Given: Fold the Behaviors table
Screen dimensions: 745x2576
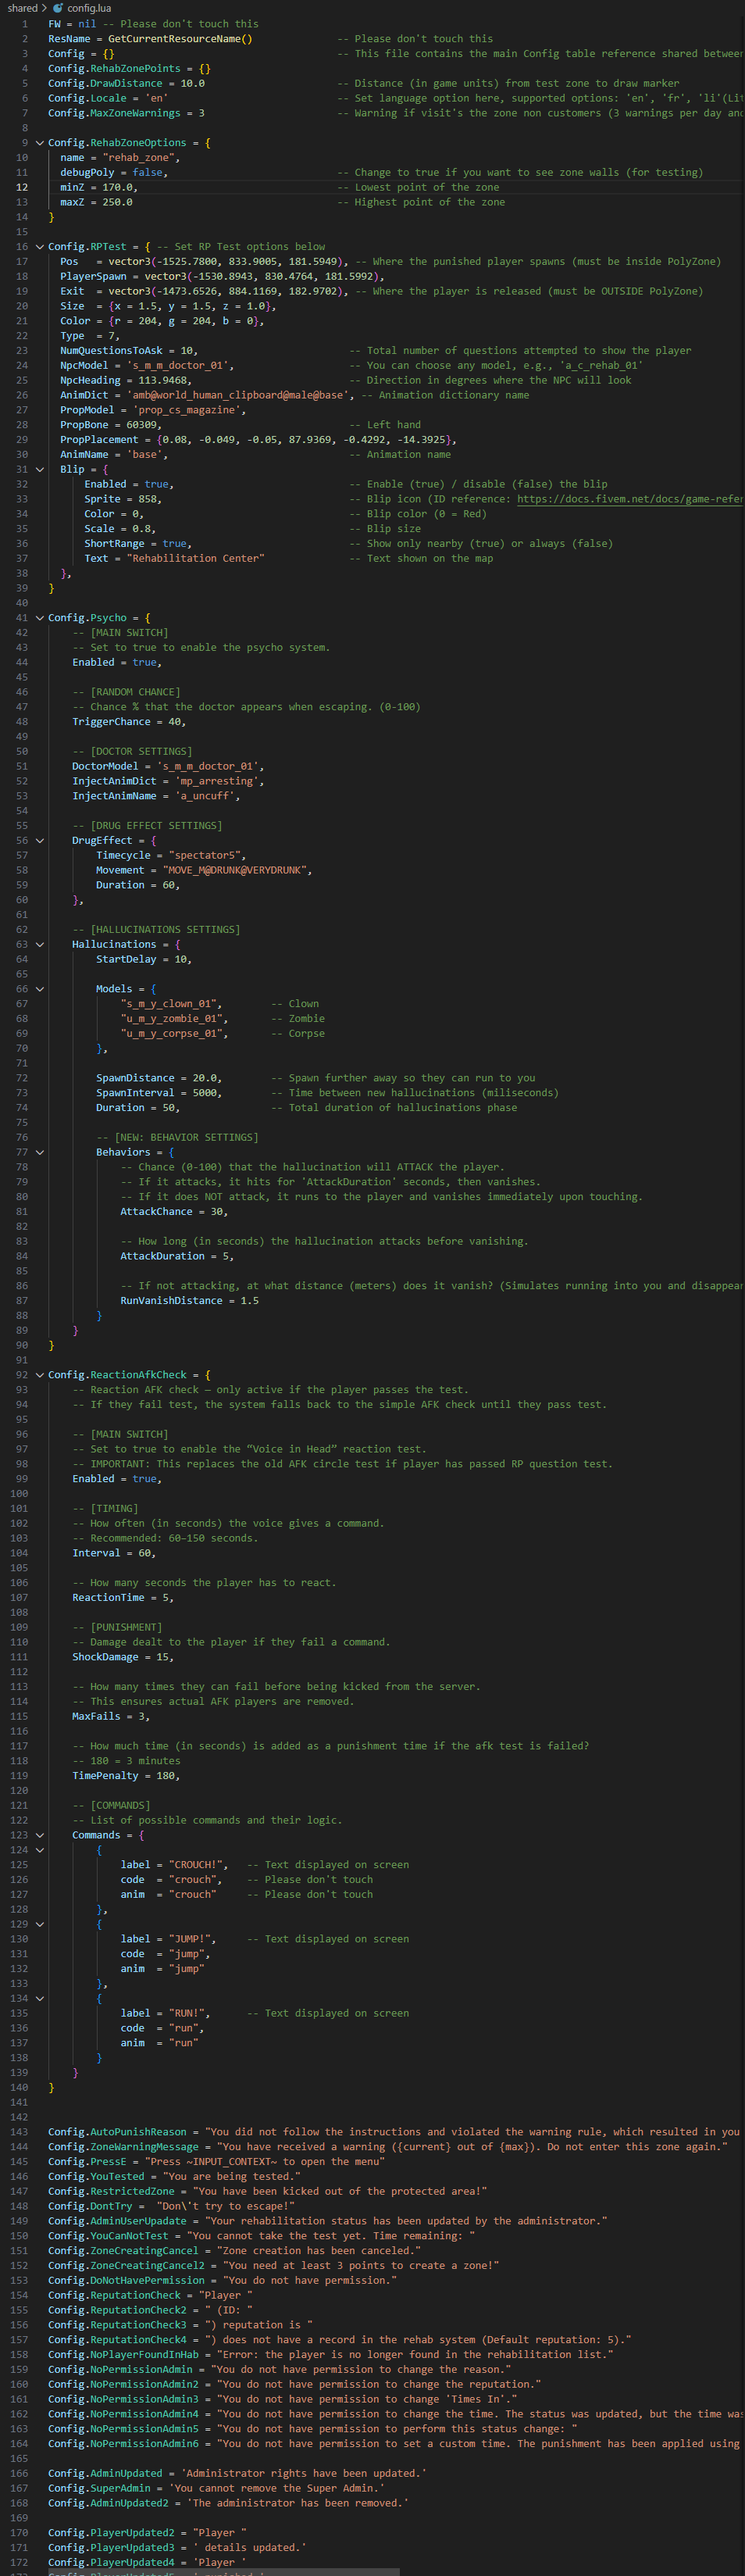Looking at the screenshot, I should coord(40,1153).
